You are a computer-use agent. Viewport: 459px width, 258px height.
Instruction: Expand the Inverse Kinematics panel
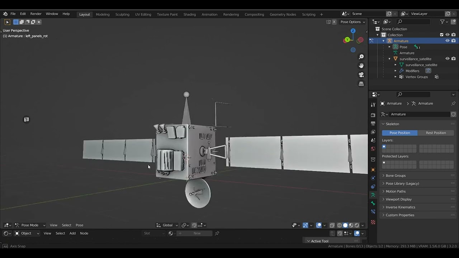coord(418,207)
